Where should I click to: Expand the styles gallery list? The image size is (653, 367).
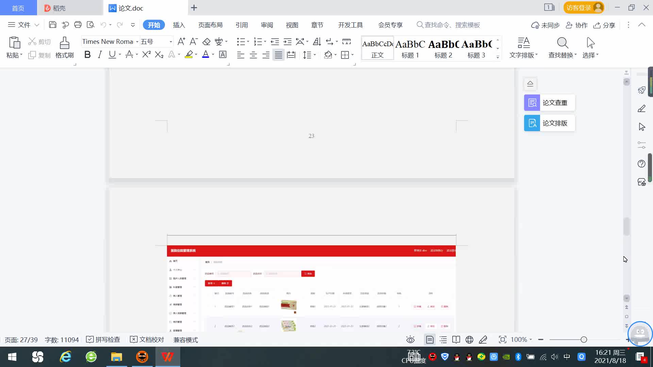[x=498, y=57]
